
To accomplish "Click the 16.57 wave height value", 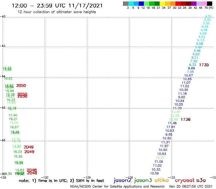I will click(x=14, y=127).
